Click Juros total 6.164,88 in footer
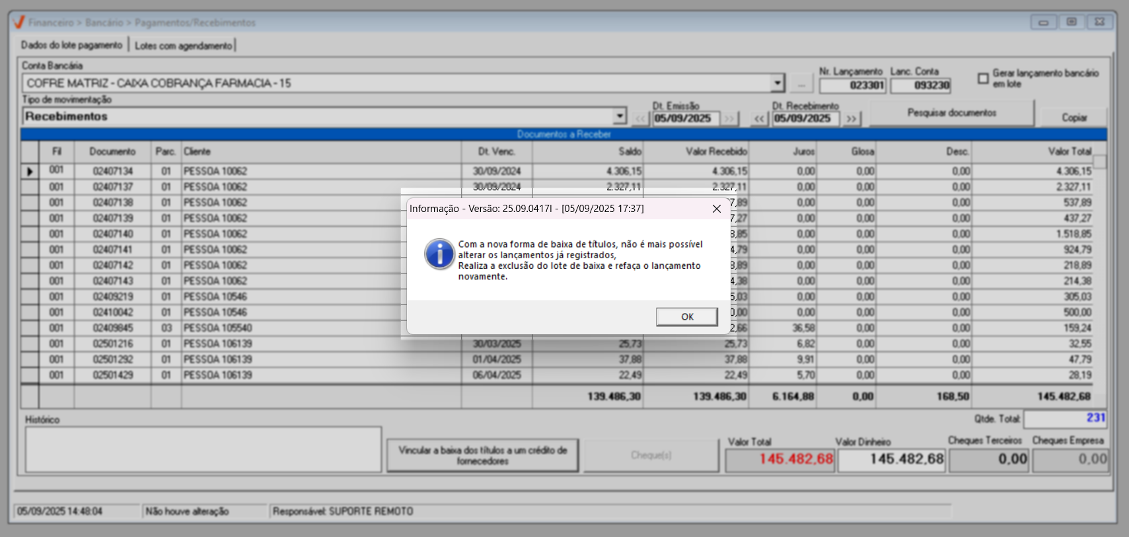 coord(793,397)
